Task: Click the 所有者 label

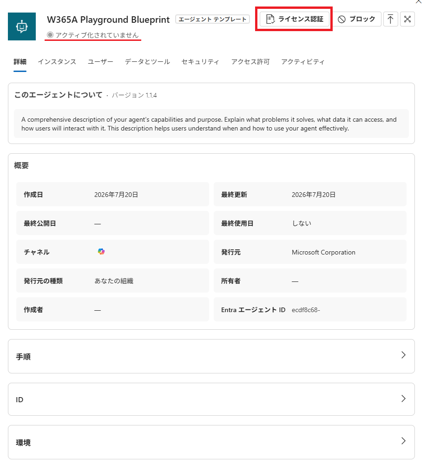Action: point(231,281)
